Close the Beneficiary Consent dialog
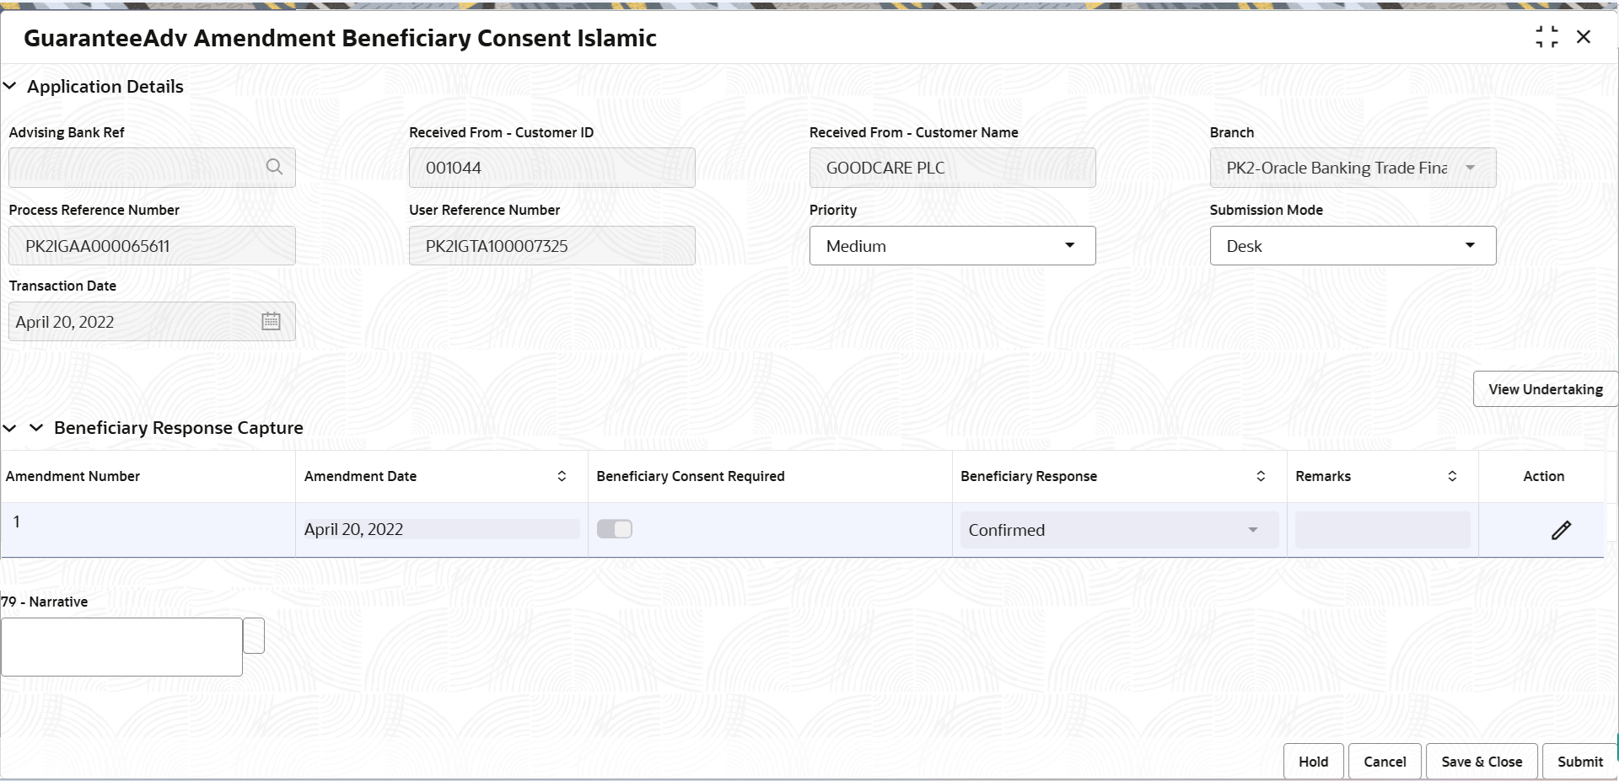The width and height of the screenshot is (1619, 781). tap(1584, 37)
